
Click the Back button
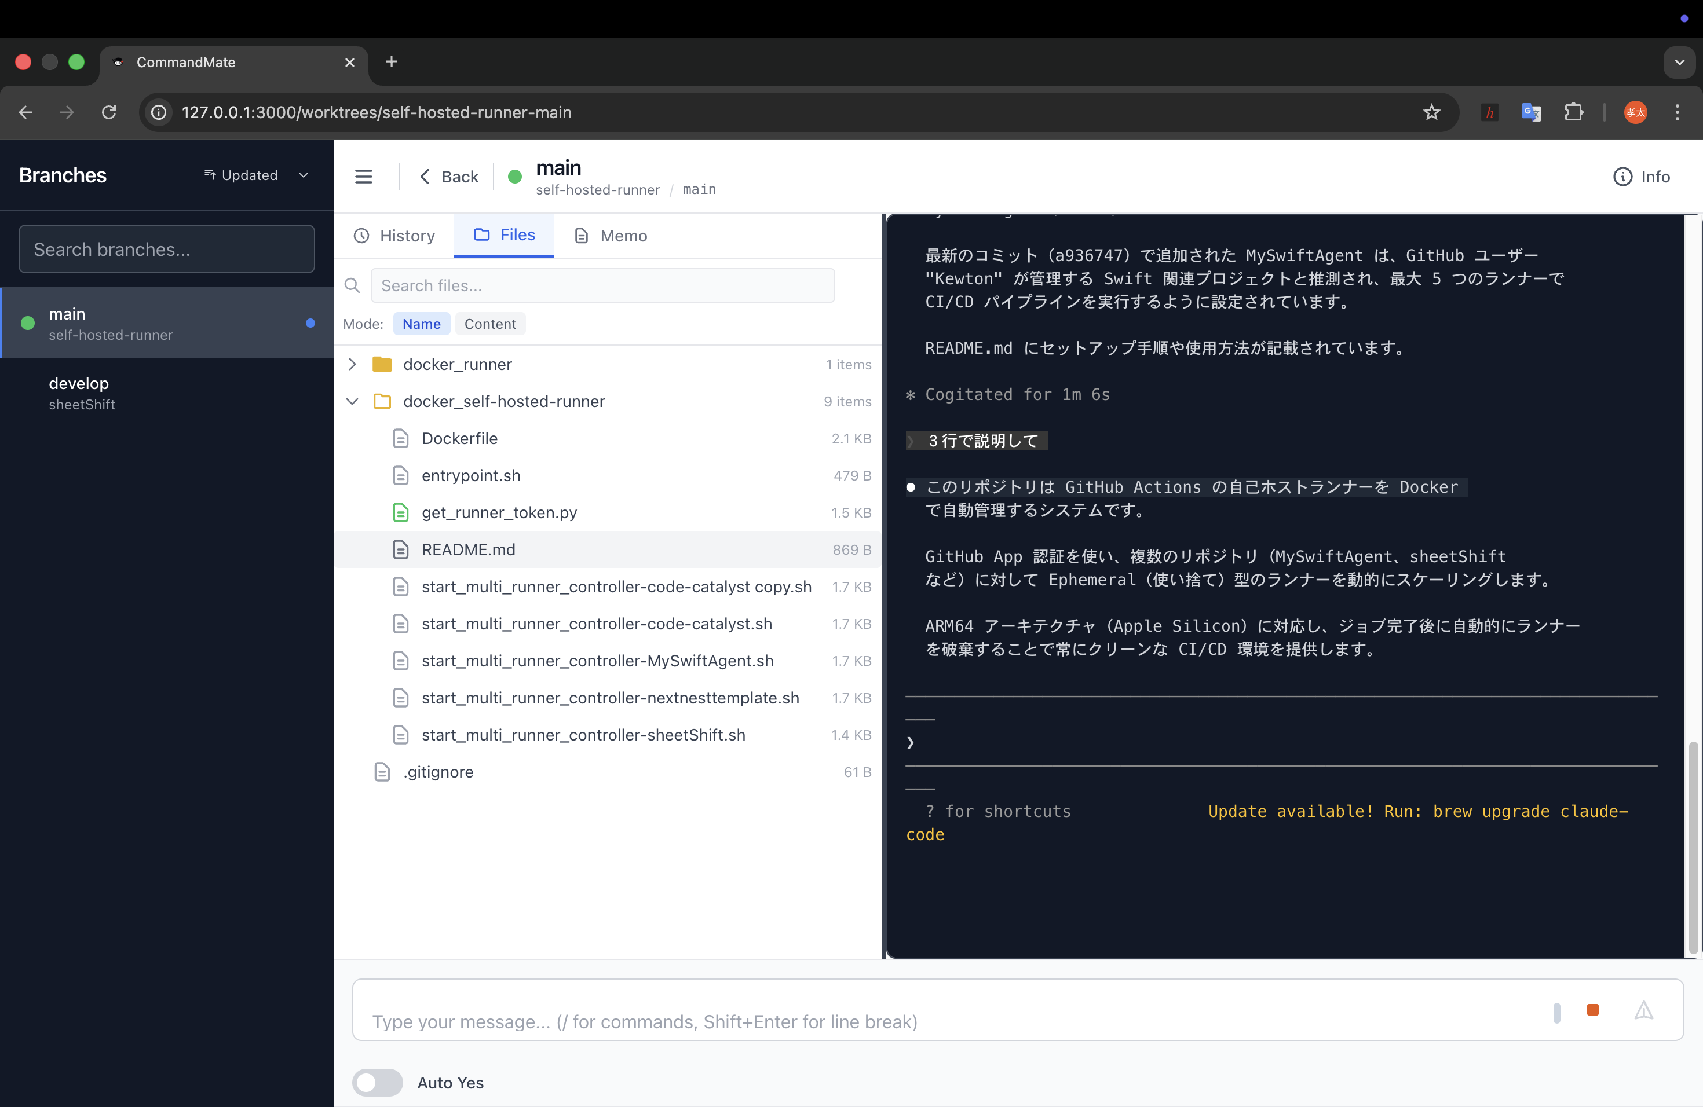click(449, 177)
